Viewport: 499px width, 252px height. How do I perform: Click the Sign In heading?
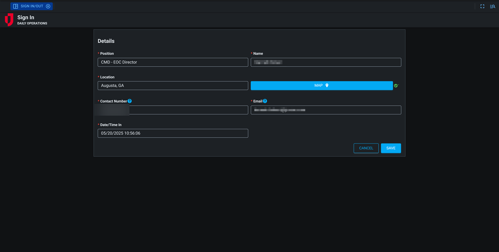pyautogui.click(x=25, y=17)
